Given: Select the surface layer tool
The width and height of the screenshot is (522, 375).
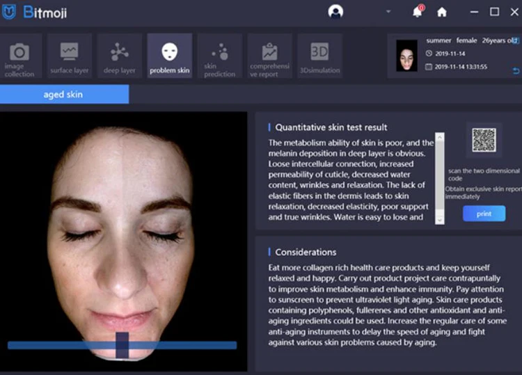Looking at the screenshot, I should click(x=69, y=56).
